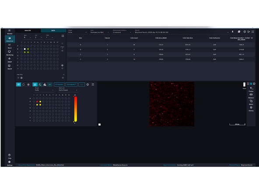The width and height of the screenshot is (259, 194).
Task: Select the green well B3 in plate map
Action: tap(28, 49)
